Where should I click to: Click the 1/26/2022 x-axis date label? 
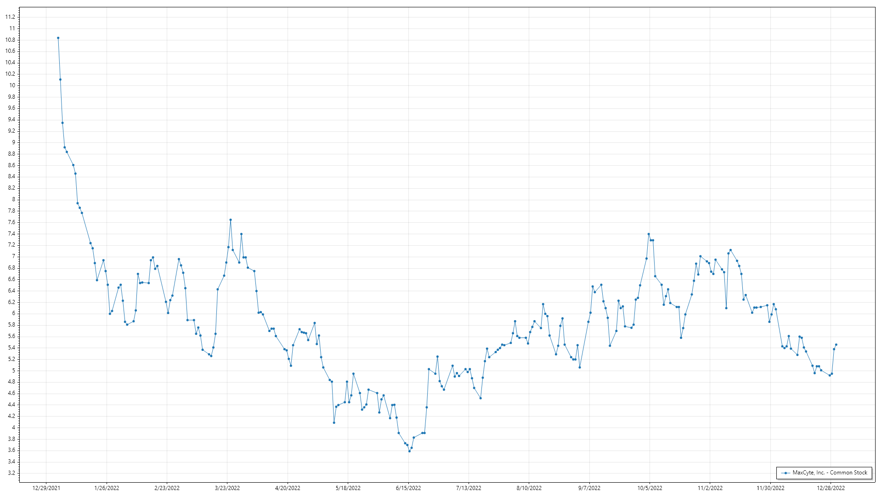[107, 488]
